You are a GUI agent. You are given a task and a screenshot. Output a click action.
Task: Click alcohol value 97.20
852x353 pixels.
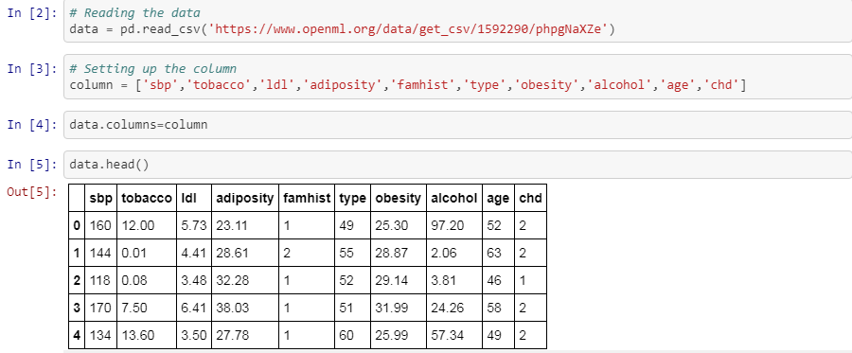[x=447, y=225]
